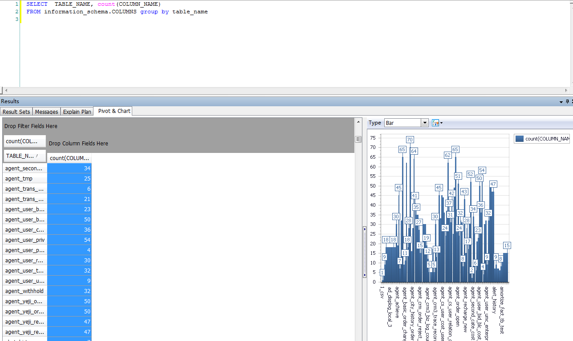Screen dimensions: 573x341
Task: Click the legend color swatch for count(COLUMN_NAME)
Action: tap(519, 139)
